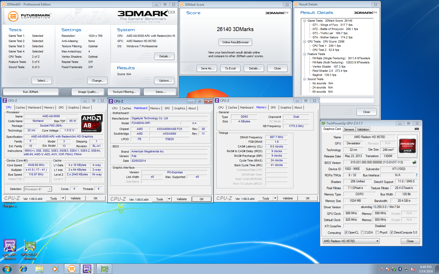Open the AMD Radeon HD 8570D device dropdown

tap(351, 241)
